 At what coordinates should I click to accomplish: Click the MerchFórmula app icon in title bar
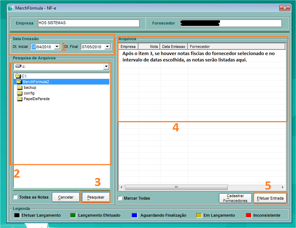[x=11, y=7]
